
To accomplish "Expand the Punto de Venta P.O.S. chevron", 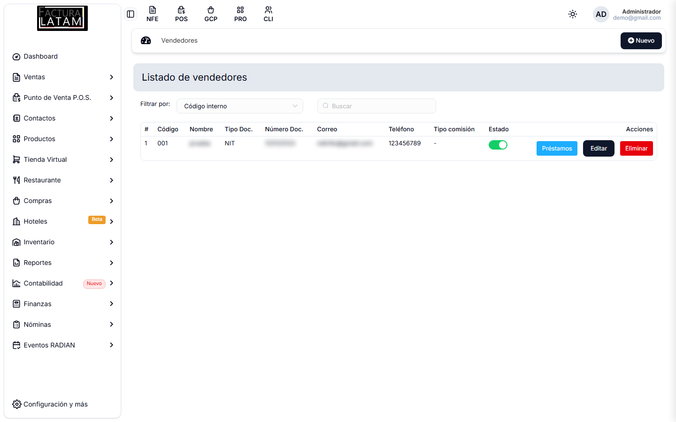I will (x=112, y=98).
